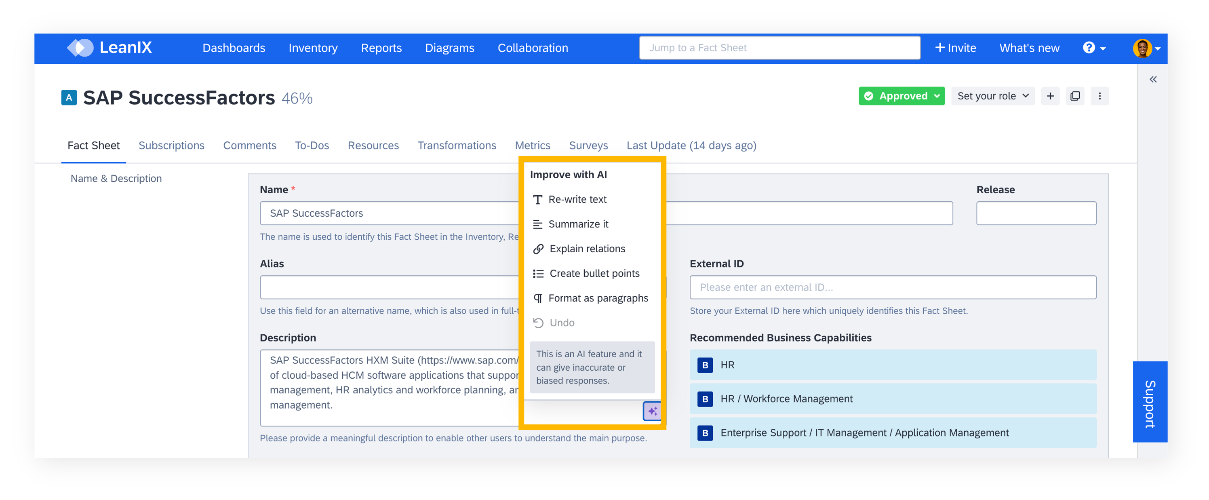Click the LeanIX logo
The height and width of the screenshot is (500, 1209).
[110, 47]
